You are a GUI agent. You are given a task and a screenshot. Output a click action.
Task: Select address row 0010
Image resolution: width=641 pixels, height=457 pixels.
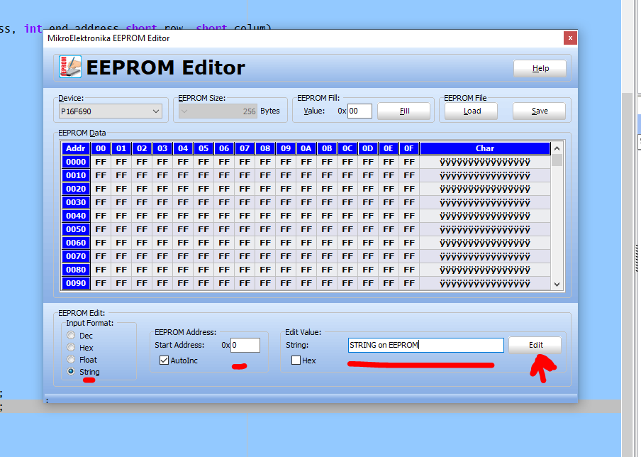(x=76, y=175)
